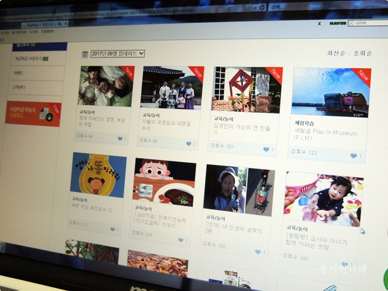Open the kite on window thumbnail
388x291 pixels.
click(x=247, y=90)
